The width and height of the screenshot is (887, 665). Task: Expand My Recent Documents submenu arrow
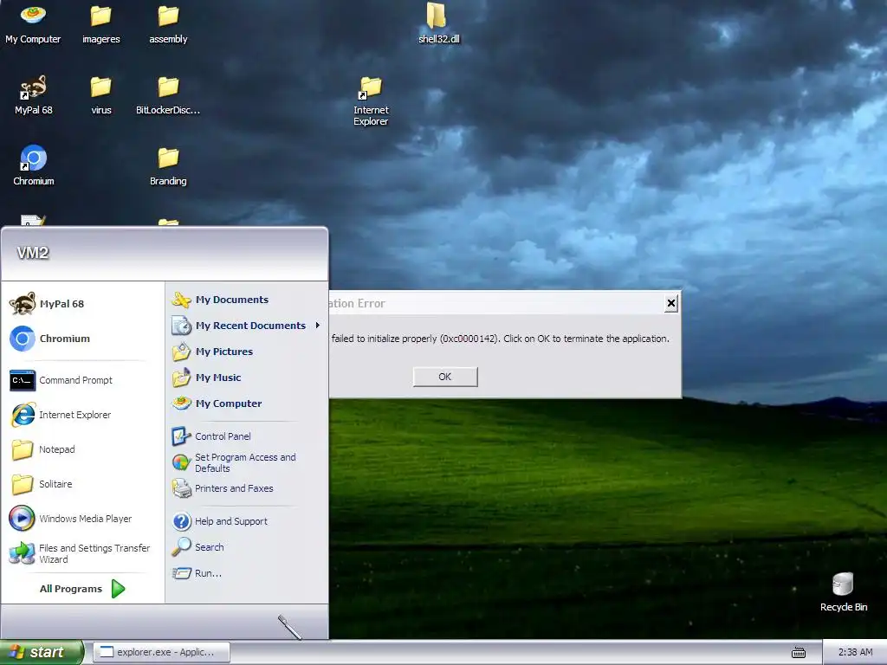(317, 326)
